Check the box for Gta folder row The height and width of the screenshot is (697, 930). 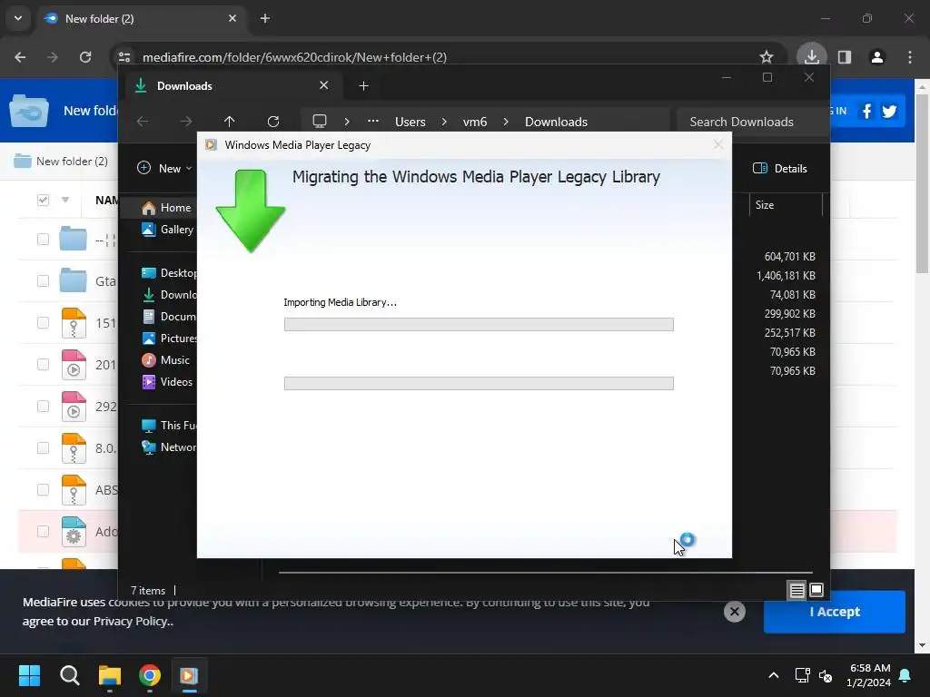[43, 280]
